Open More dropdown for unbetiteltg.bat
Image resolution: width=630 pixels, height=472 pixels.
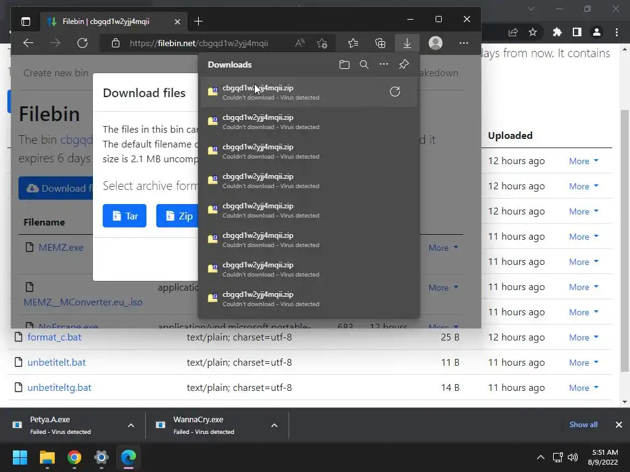tap(584, 388)
